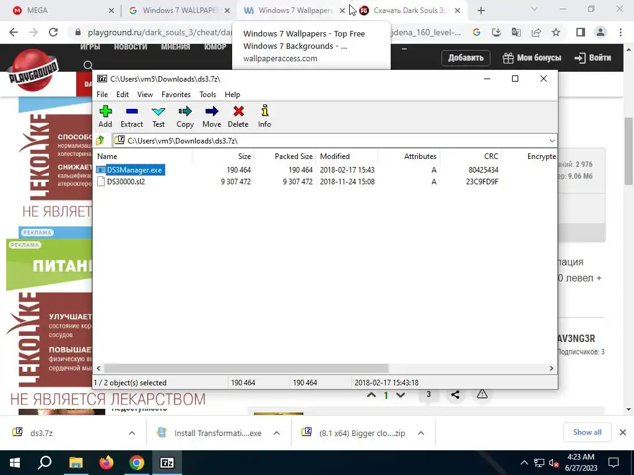Click the muted volume tray icon
The width and height of the screenshot is (634, 475).
pyautogui.click(x=554, y=463)
